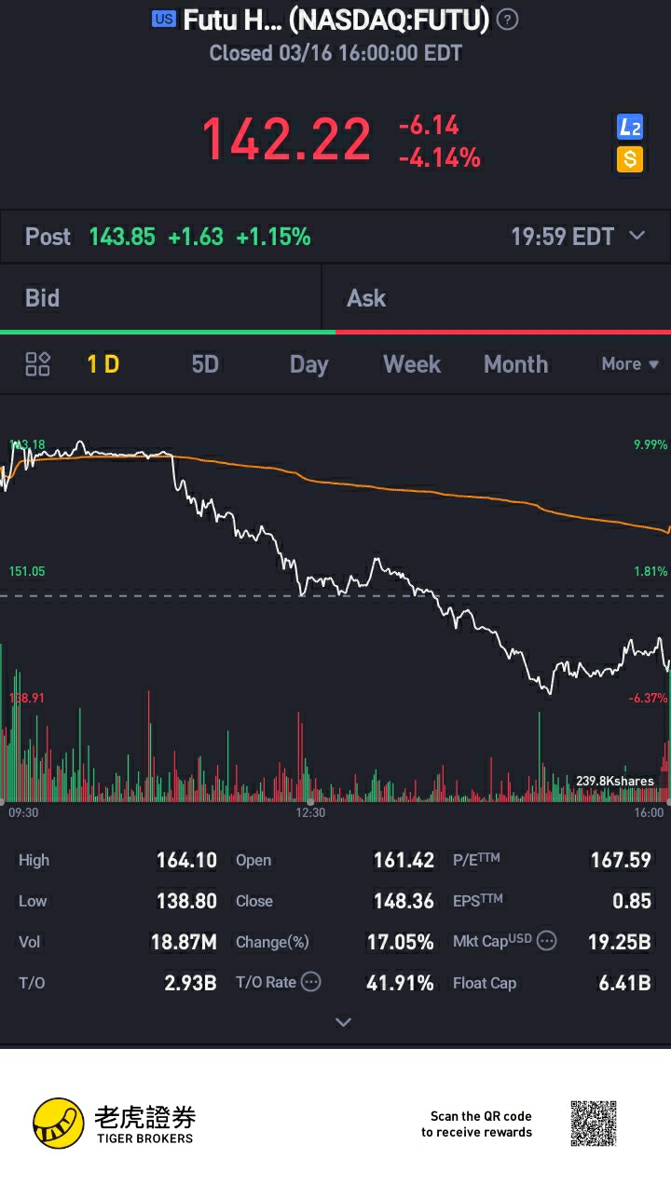Switch to the Month chart tab
This screenshot has height=1199, width=671.
[x=515, y=364]
